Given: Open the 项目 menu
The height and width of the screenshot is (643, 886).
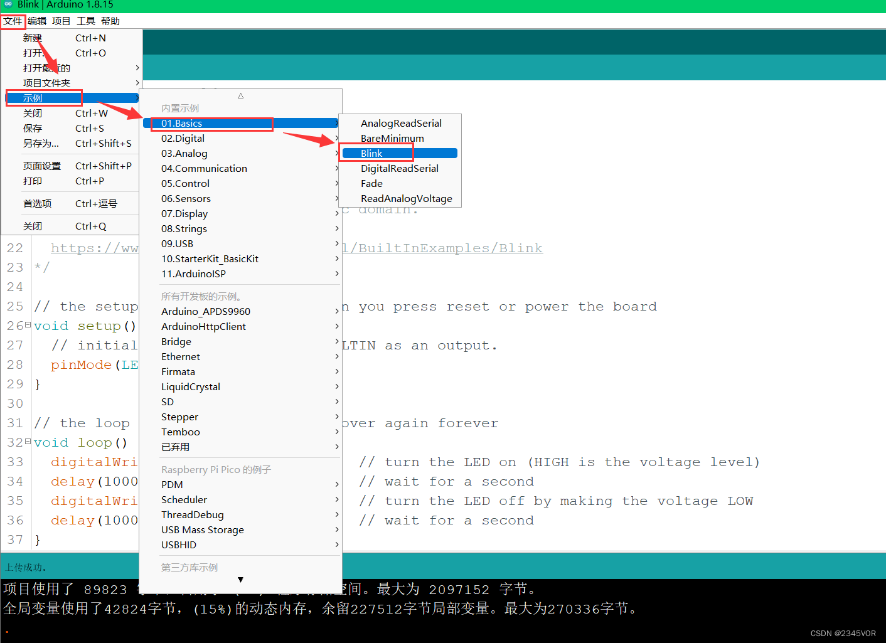Looking at the screenshot, I should coord(61,21).
